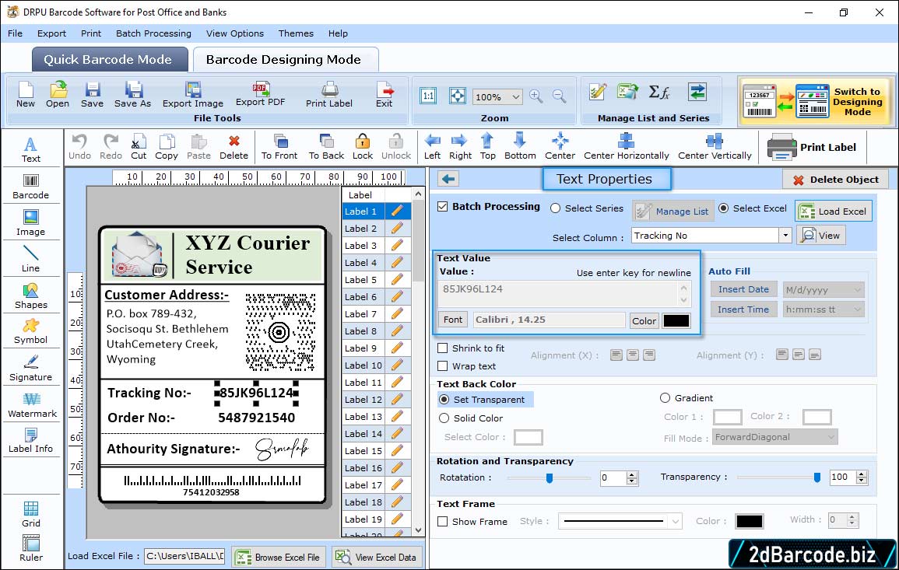The height and width of the screenshot is (570, 899).
Task: Click Print Label in File Tools
Action: pos(329,95)
